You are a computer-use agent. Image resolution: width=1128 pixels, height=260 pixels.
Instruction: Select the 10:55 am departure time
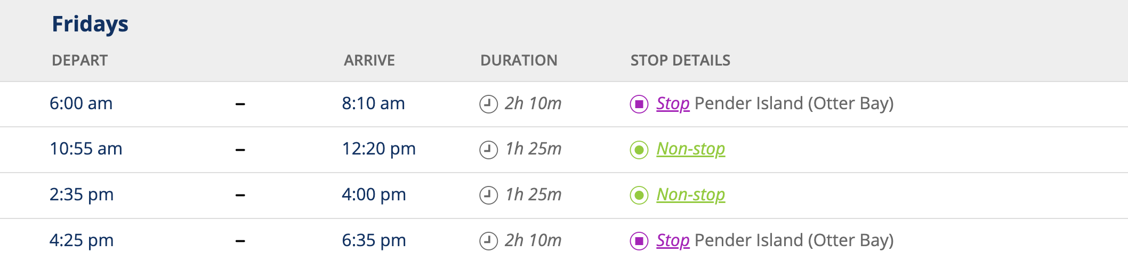click(86, 149)
